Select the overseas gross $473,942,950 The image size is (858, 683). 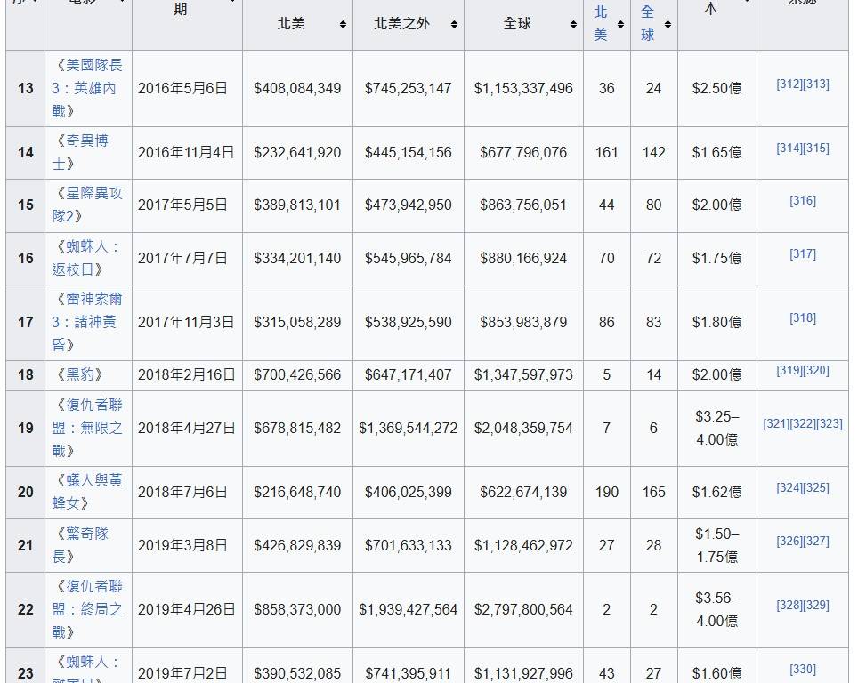coord(409,205)
